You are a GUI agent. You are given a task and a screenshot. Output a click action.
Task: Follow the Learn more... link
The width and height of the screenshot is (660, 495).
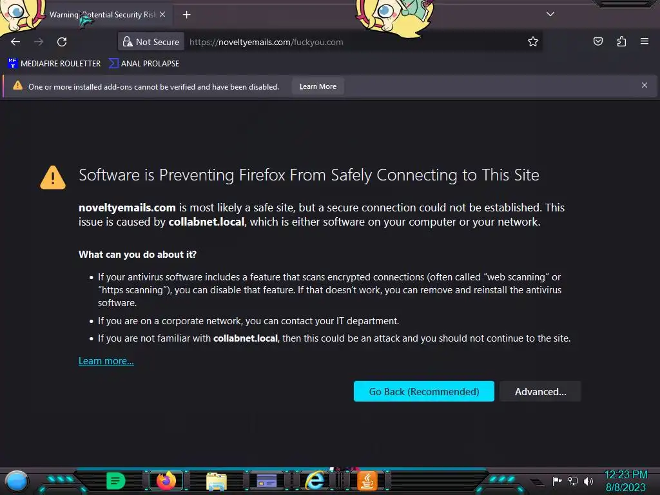click(x=106, y=361)
